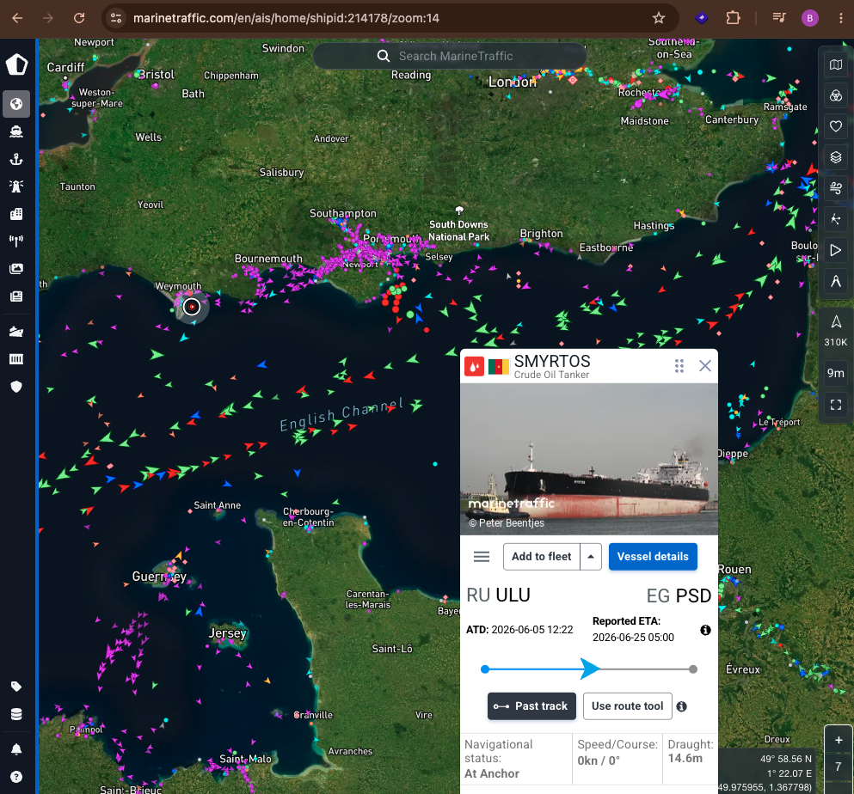Open the Photos gallery icon
The height and width of the screenshot is (794, 854).
click(x=16, y=269)
